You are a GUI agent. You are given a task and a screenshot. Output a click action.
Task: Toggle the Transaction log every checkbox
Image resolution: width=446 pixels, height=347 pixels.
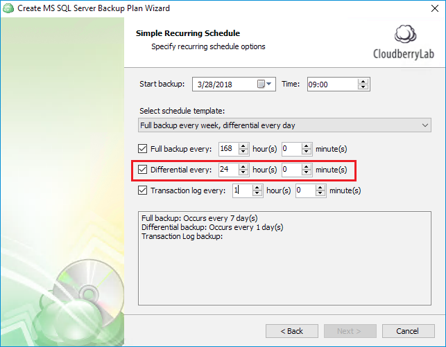click(142, 190)
